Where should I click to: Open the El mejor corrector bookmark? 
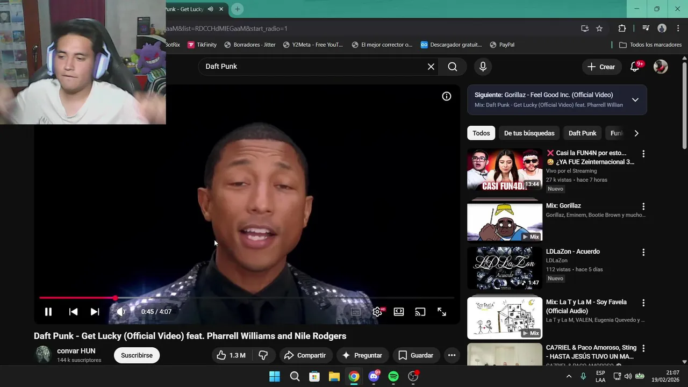coord(382,45)
